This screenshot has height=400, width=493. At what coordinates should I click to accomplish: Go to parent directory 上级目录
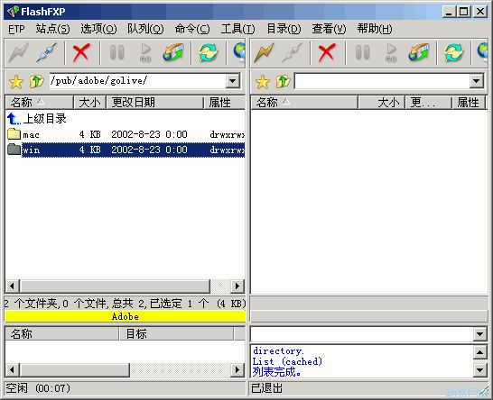point(37,119)
